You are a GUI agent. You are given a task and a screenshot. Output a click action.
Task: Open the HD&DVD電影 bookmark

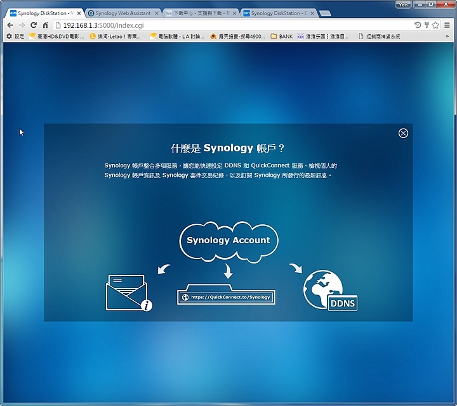coord(56,36)
